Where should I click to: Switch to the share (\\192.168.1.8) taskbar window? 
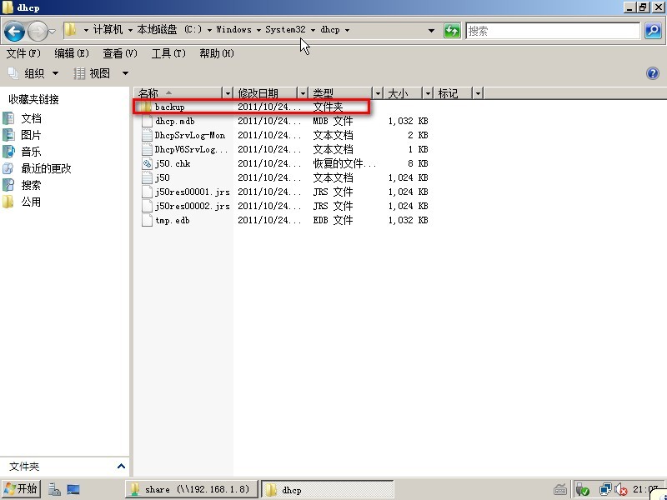190,489
